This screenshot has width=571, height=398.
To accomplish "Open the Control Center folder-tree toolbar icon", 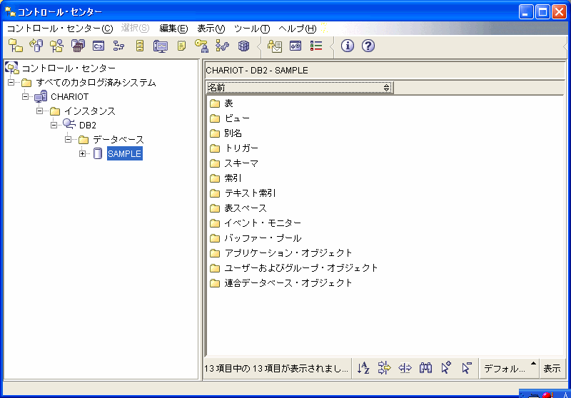I will click(15, 46).
